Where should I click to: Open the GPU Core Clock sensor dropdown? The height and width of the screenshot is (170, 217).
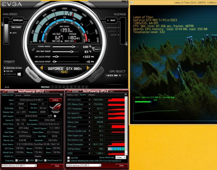pyautogui.click(x=89, y=100)
